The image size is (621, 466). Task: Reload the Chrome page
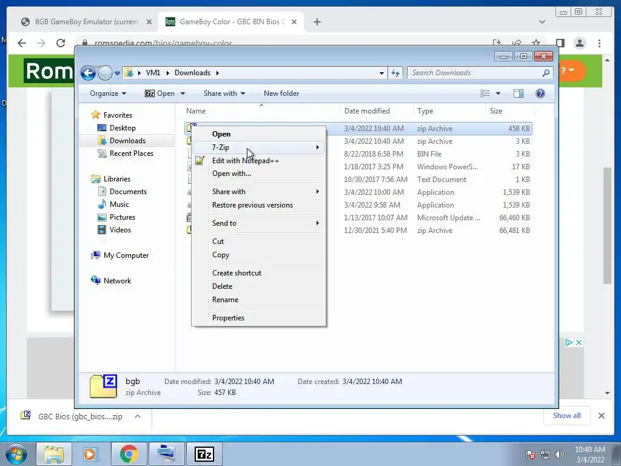[x=60, y=43]
